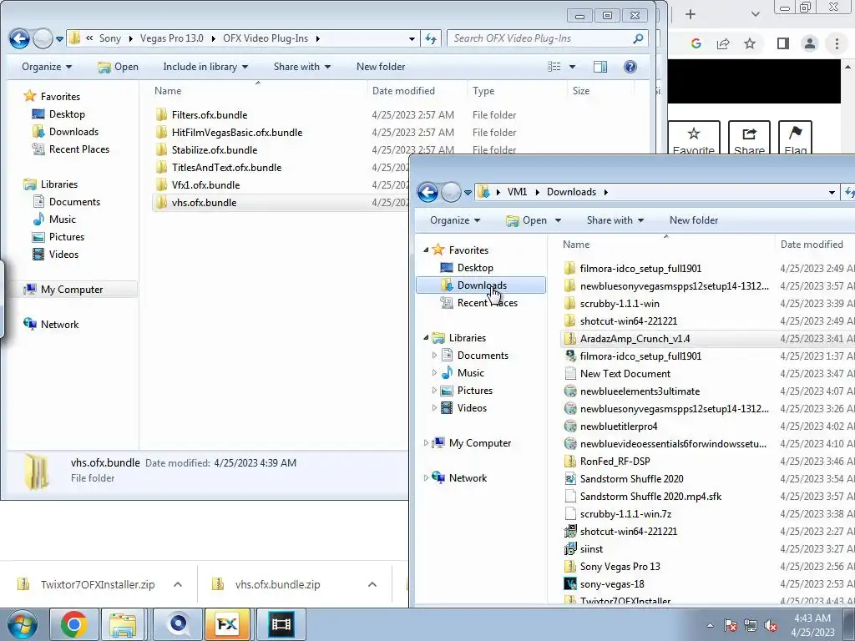
Task: Click Vegas Pro 13.0 breadcrumb in address bar
Action: click(171, 38)
